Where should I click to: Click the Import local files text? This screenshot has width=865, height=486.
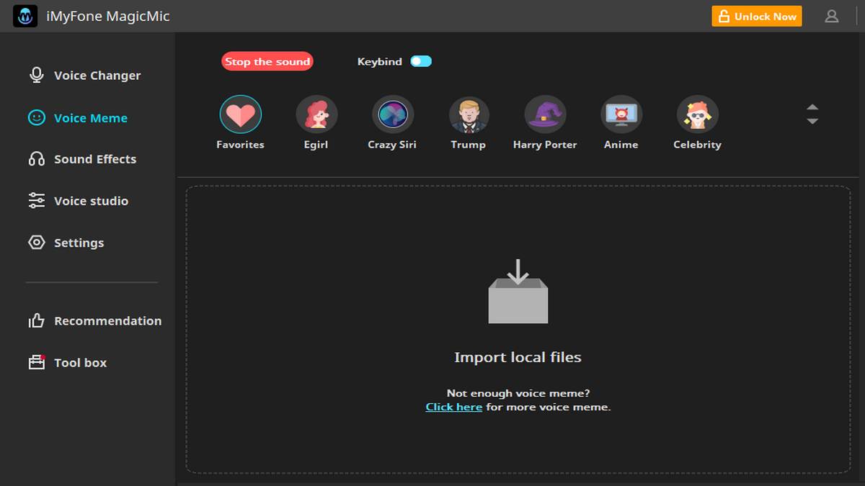518,357
